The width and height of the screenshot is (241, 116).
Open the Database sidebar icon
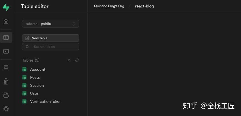pos(6,68)
